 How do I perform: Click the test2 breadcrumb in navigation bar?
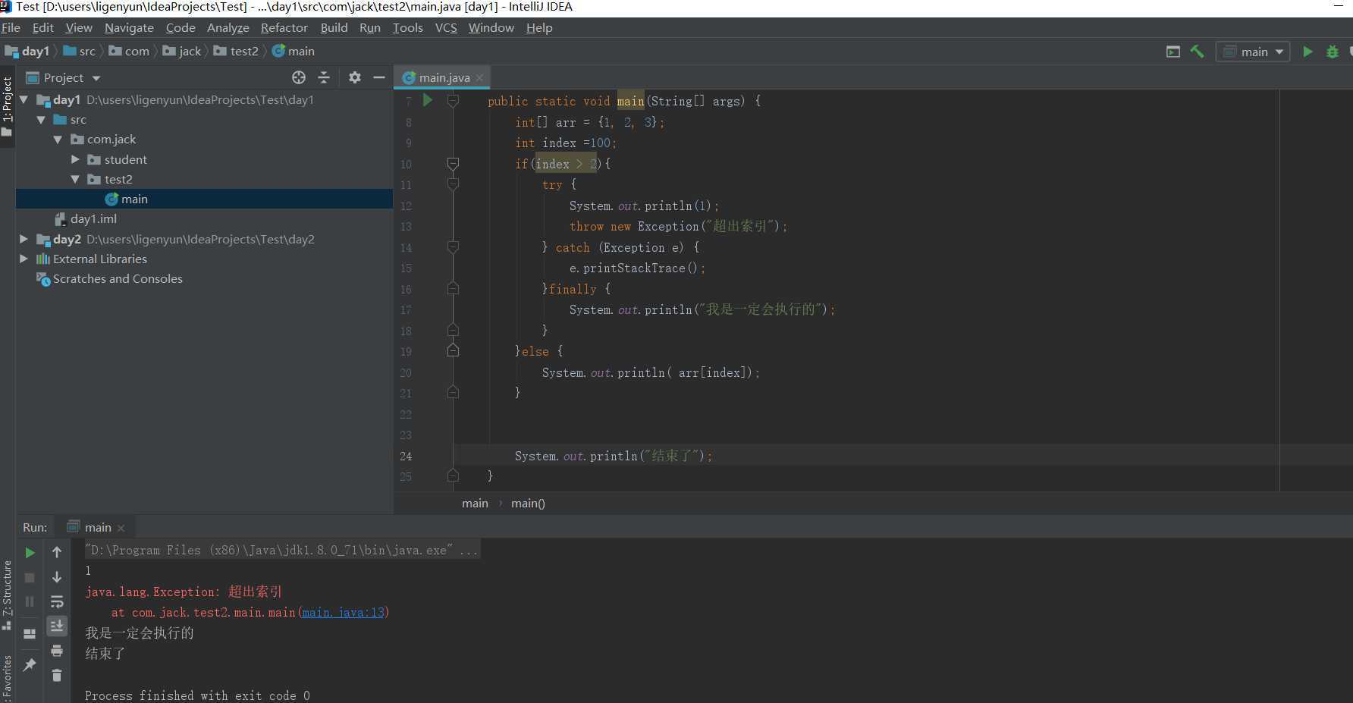(237, 51)
